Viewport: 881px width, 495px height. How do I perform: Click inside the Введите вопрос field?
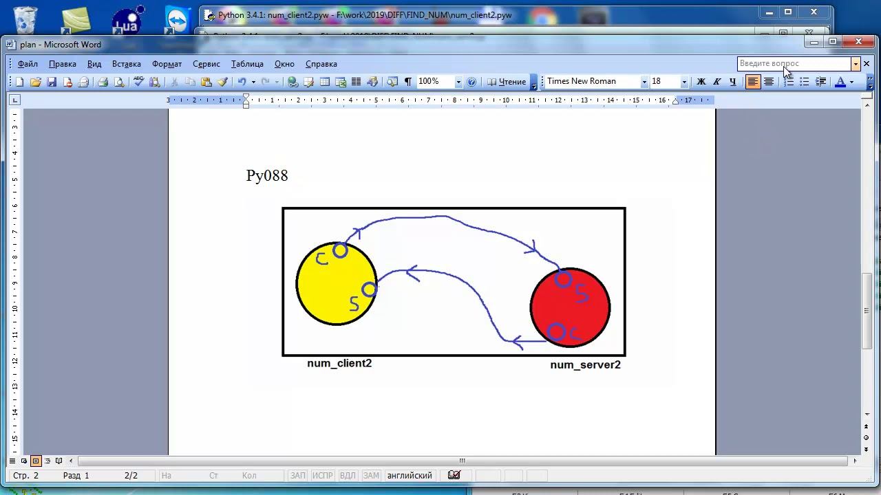click(794, 64)
